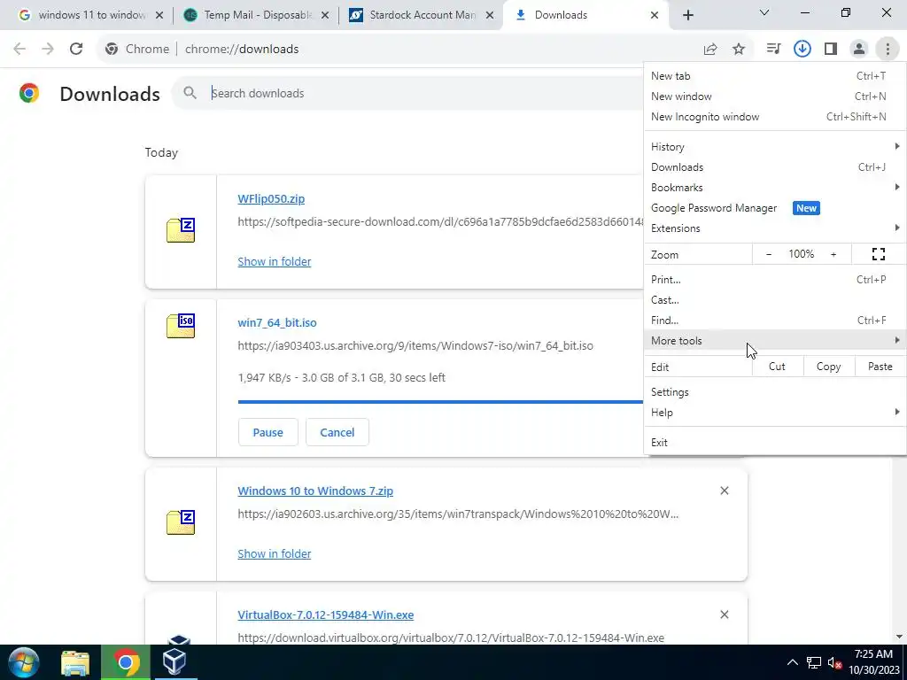
Task: Select Find from the menu
Action: pos(775,320)
